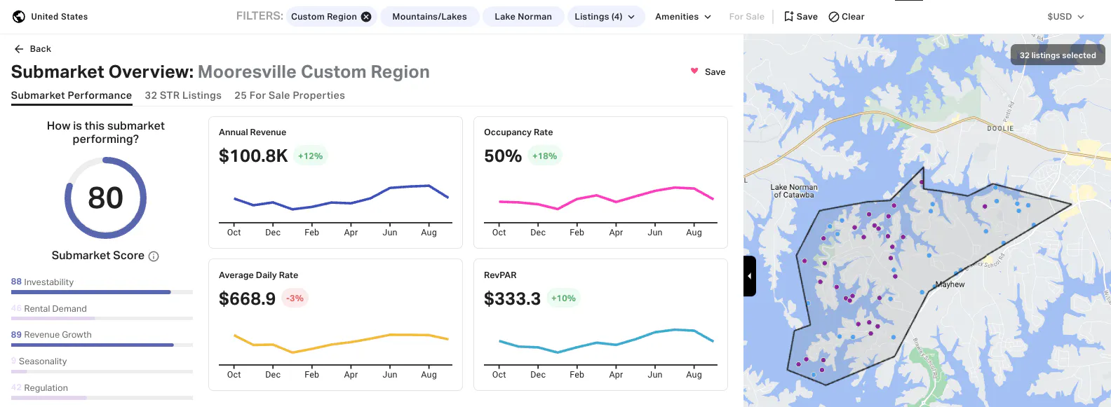Open the $USD currency selector
Screen dimensions: 1111x407
(1065, 17)
